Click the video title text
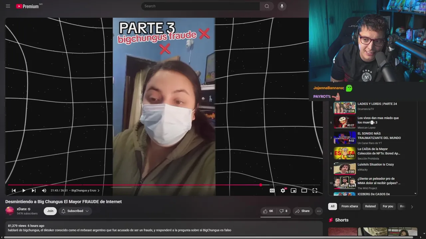Viewport: 426px width, 239px height. pyautogui.click(x=64, y=201)
